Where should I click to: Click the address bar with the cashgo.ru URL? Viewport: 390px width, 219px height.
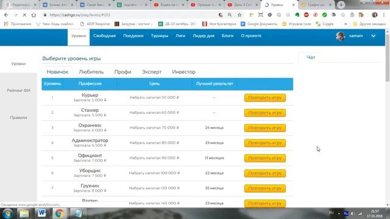point(129,15)
